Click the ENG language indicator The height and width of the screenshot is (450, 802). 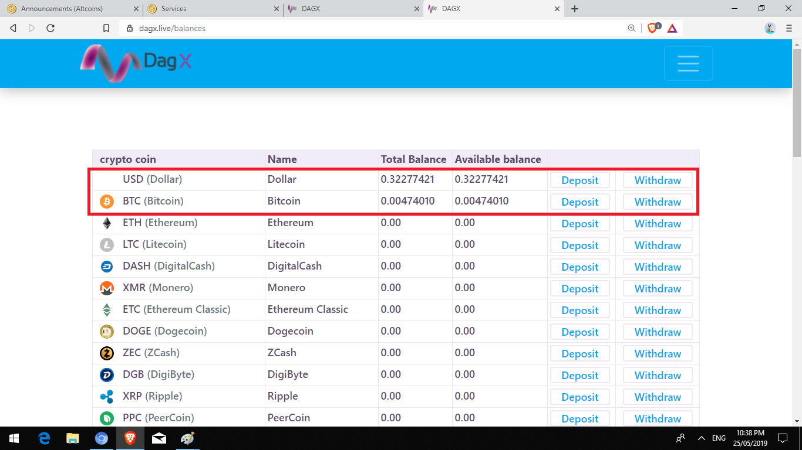[x=719, y=438]
